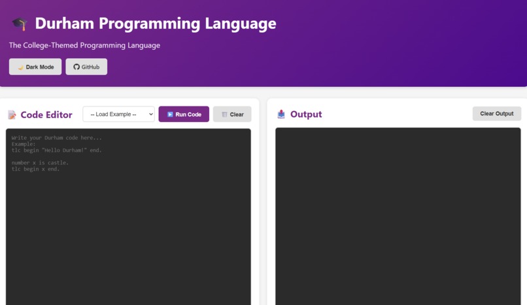Click inside the dark Output panel
Image resolution: width=527 pixels, height=305 pixels.
(x=398, y=216)
